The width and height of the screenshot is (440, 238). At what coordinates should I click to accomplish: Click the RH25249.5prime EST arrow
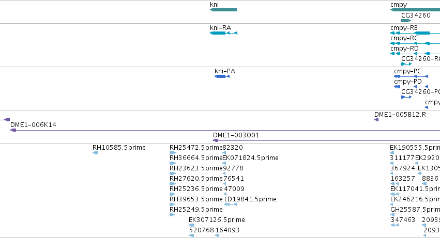coord(172,215)
